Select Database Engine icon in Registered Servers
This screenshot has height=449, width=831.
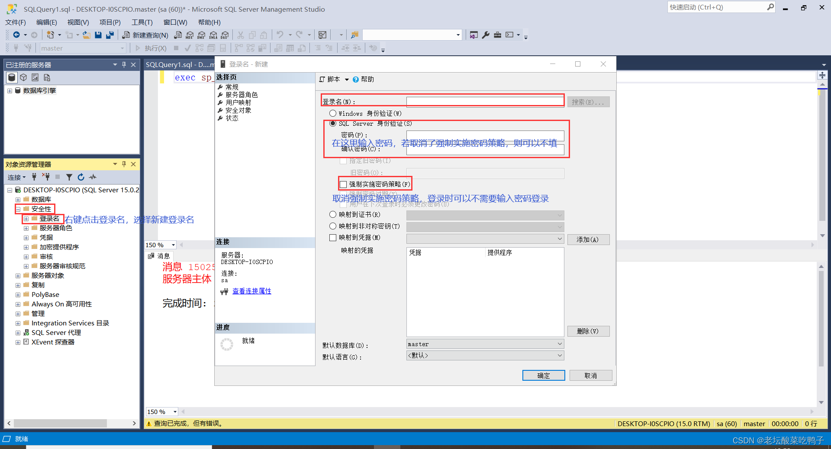12,77
